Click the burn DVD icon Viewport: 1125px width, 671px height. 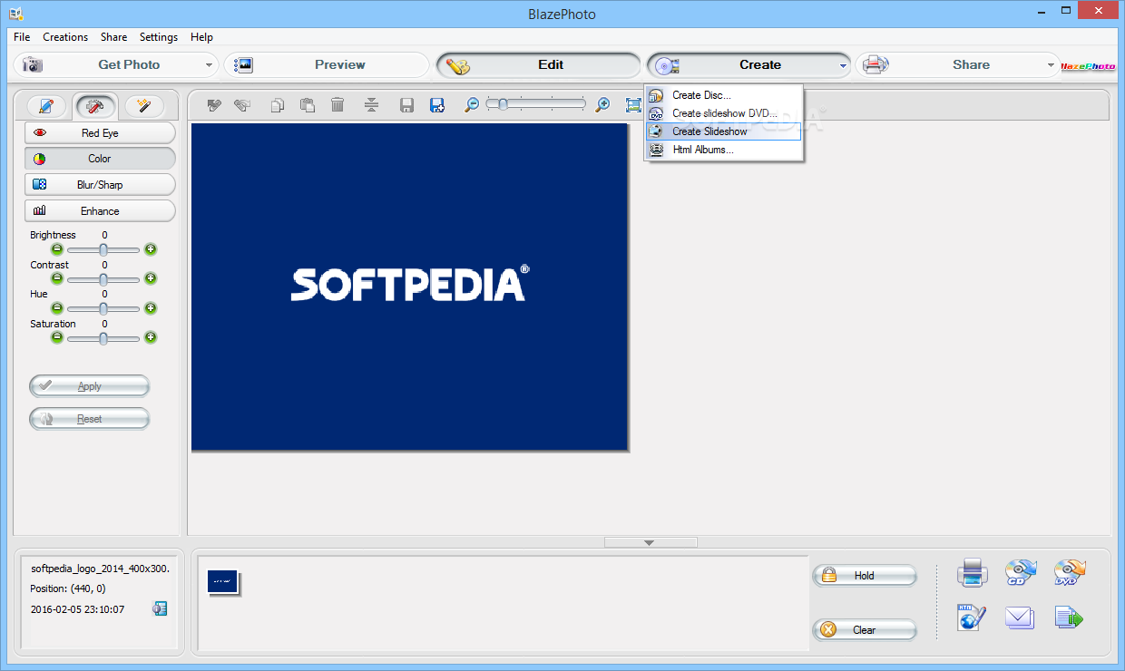(x=1070, y=573)
